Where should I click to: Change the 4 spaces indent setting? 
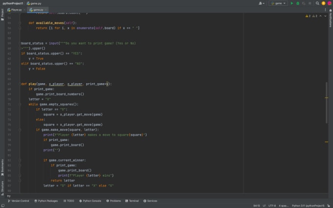tap(284, 206)
